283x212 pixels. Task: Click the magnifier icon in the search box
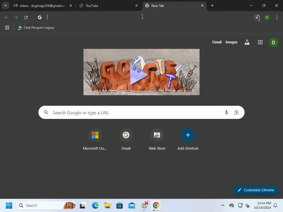pos(46,113)
